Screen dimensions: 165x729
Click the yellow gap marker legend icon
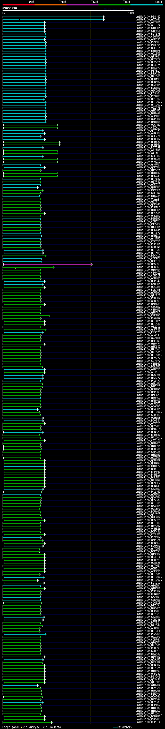[x=21, y=726]
